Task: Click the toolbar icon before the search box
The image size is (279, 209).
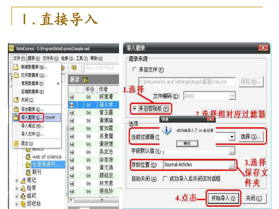Action: [74, 68]
